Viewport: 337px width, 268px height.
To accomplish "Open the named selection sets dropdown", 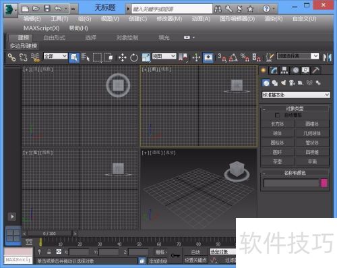I will (298, 56).
